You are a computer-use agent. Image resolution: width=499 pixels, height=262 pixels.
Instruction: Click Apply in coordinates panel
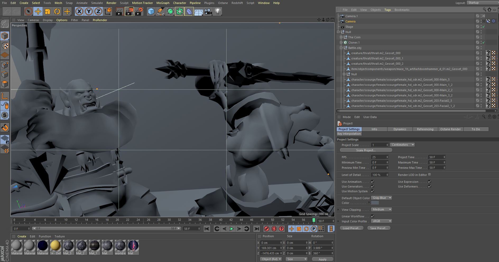[x=322, y=259]
